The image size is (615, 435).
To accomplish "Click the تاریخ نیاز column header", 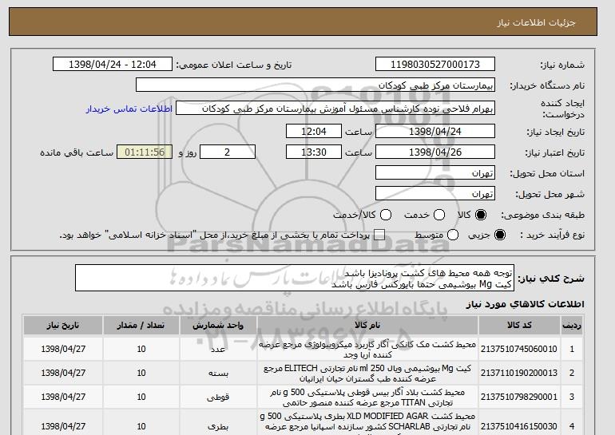I will click(63, 326).
